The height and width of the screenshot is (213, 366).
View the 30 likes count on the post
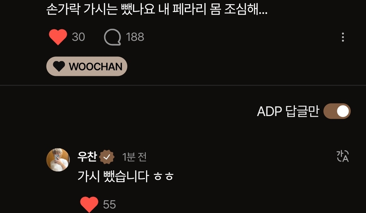(x=78, y=37)
